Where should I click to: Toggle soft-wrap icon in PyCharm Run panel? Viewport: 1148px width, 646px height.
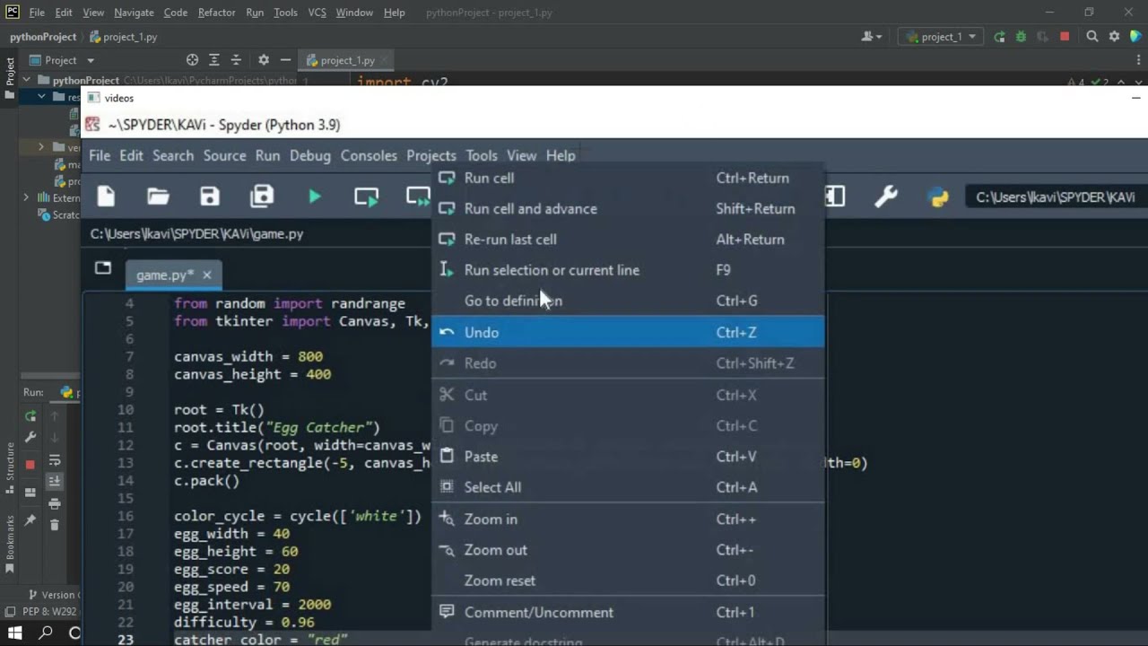(x=54, y=460)
